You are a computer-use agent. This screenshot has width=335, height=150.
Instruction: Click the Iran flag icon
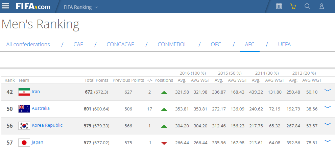24,92
